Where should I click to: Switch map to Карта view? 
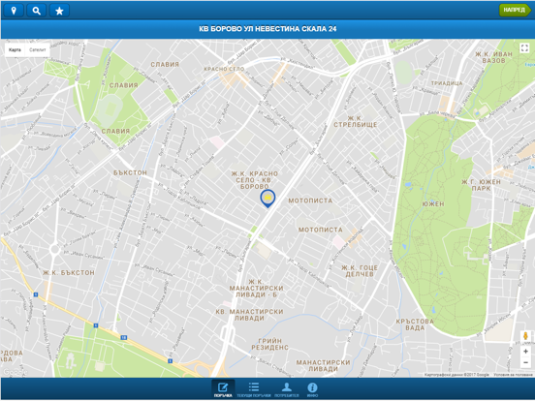point(15,49)
